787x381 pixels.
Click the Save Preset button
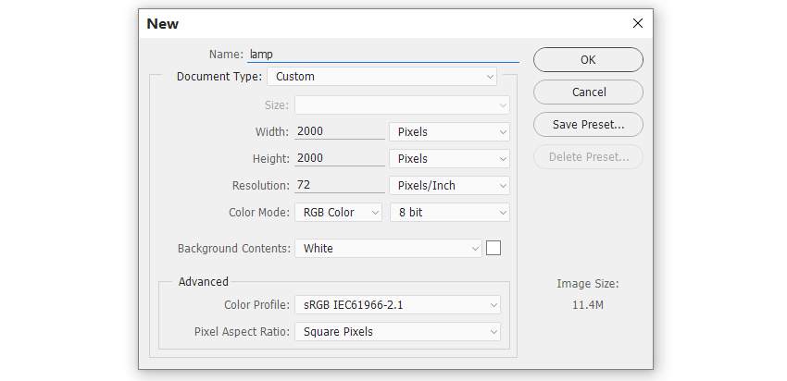click(x=588, y=125)
